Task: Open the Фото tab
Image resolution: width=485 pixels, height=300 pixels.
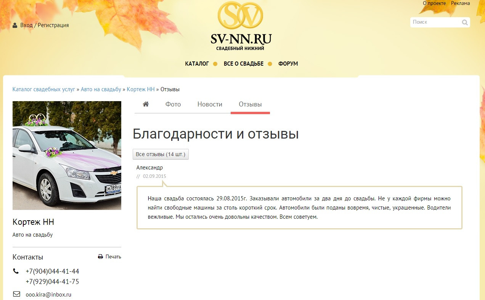Action: pos(173,104)
